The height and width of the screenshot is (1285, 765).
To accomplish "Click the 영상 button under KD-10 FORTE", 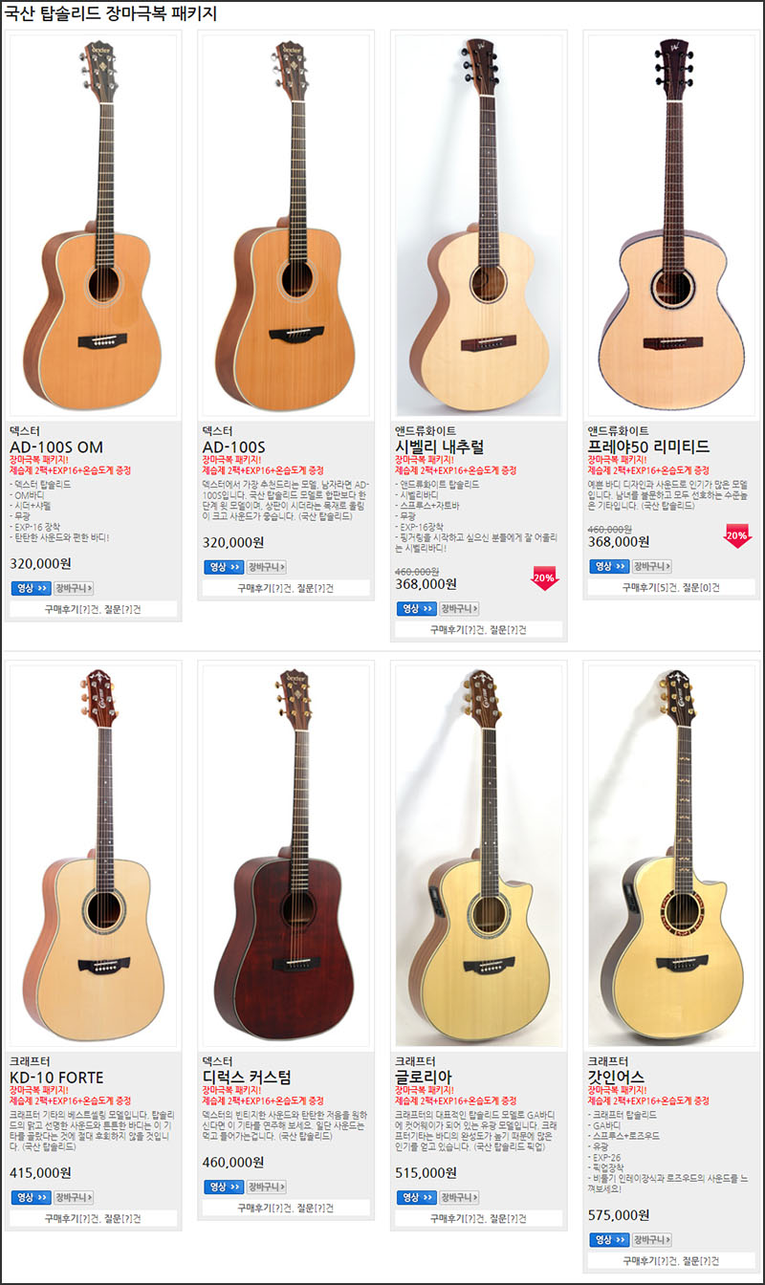I will [x=31, y=1197].
